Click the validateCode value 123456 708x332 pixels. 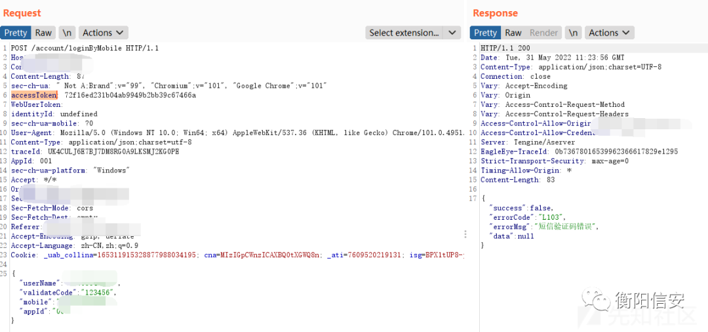click(97, 292)
